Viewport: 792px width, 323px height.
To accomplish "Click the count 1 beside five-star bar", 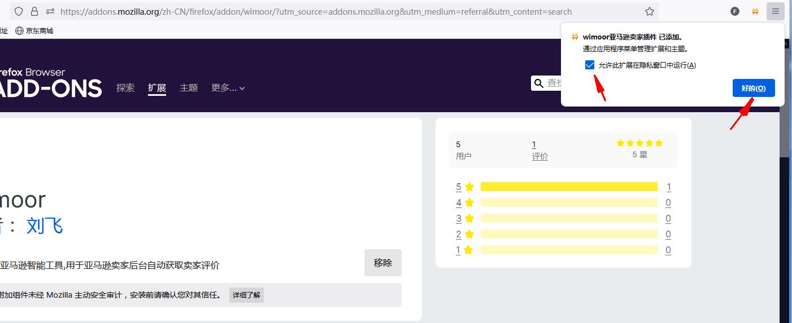I will click(669, 187).
